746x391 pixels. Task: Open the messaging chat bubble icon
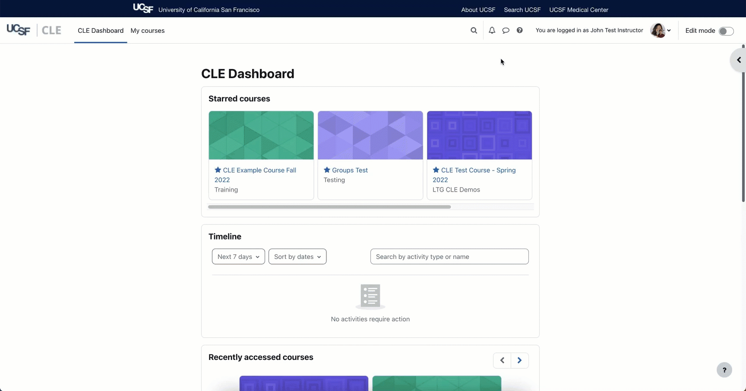tap(506, 30)
